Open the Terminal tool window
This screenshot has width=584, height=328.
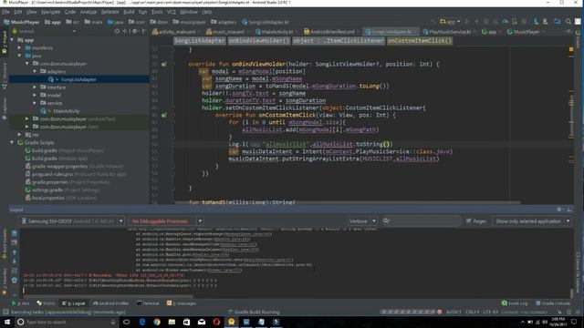(x=148, y=303)
